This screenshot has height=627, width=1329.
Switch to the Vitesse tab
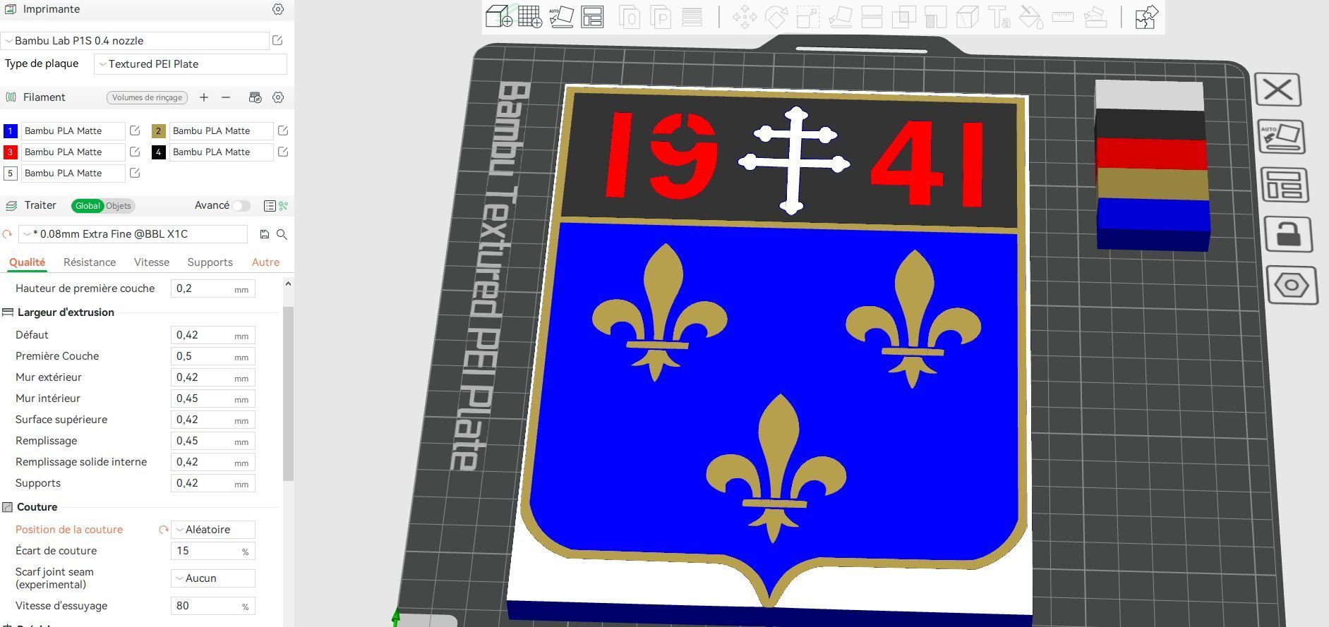(152, 262)
